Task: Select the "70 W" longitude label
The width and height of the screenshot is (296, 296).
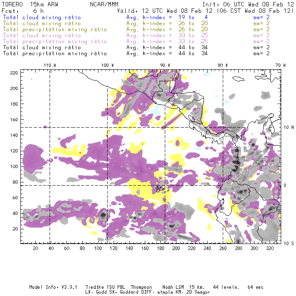Action: pyautogui.click(x=280, y=65)
